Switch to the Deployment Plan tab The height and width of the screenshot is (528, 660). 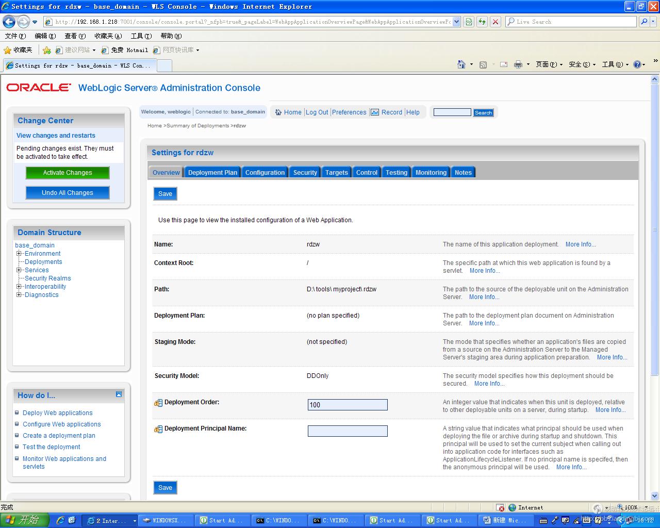pyautogui.click(x=212, y=173)
